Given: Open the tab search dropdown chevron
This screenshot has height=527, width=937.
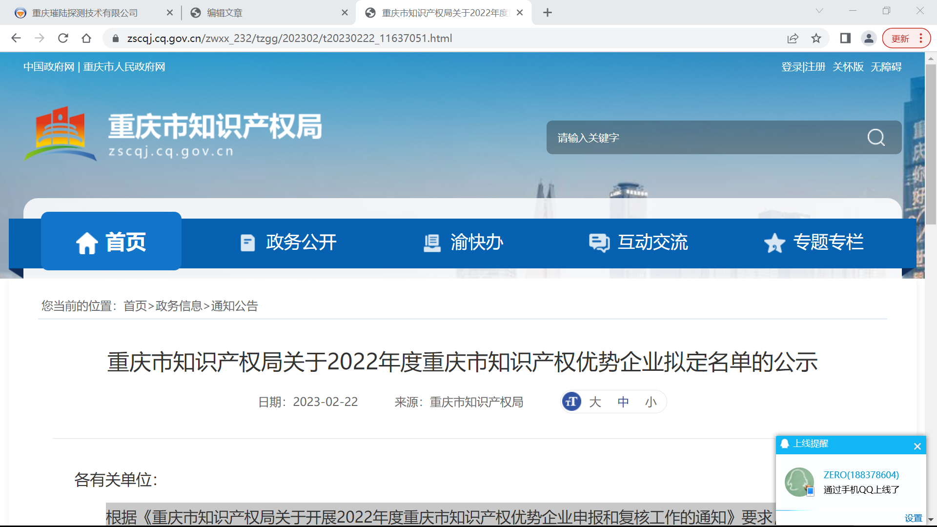Looking at the screenshot, I should tap(819, 11).
